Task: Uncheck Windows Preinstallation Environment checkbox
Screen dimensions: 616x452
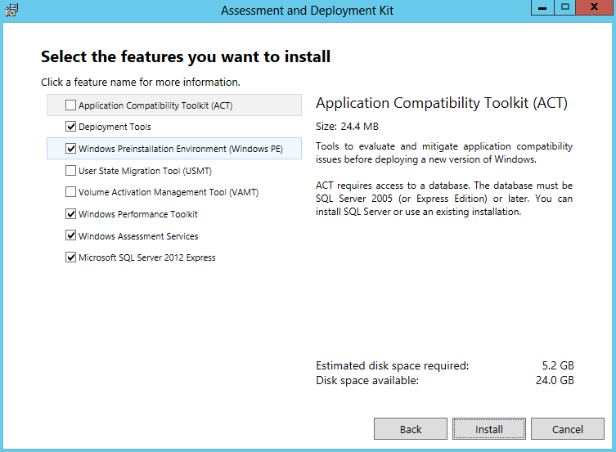Action: pos(70,148)
